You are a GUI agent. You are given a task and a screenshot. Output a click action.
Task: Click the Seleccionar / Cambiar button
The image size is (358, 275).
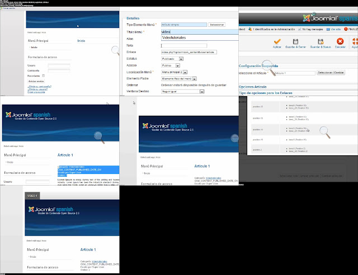pyautogui.click(x=331, y=73)
